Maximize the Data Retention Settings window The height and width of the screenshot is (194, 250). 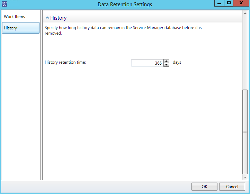(229, 3)
